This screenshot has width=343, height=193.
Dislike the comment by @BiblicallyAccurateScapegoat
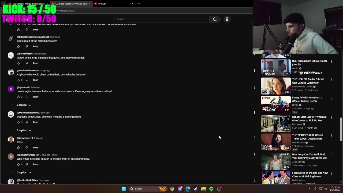coord(27,46)
